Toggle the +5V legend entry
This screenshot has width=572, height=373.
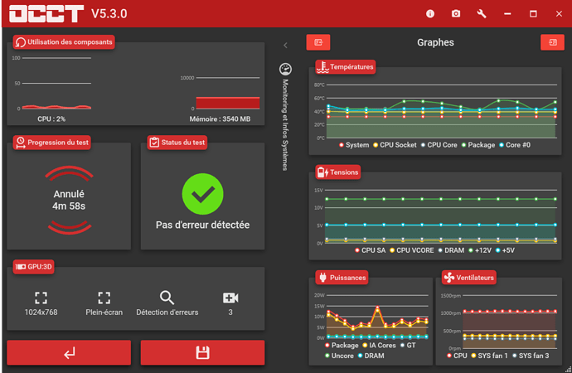point(505,250)
